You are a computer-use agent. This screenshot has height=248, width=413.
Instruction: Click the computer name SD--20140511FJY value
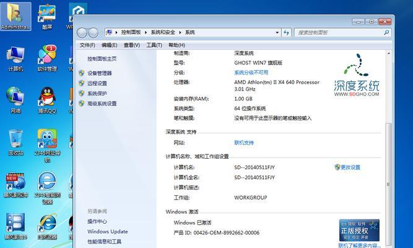[x=254, y=167]
